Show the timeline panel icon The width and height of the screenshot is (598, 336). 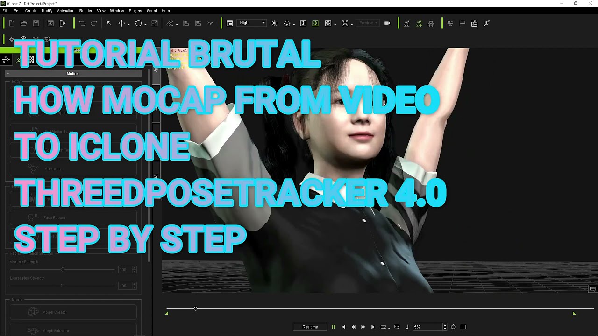(x=463, y=327)
